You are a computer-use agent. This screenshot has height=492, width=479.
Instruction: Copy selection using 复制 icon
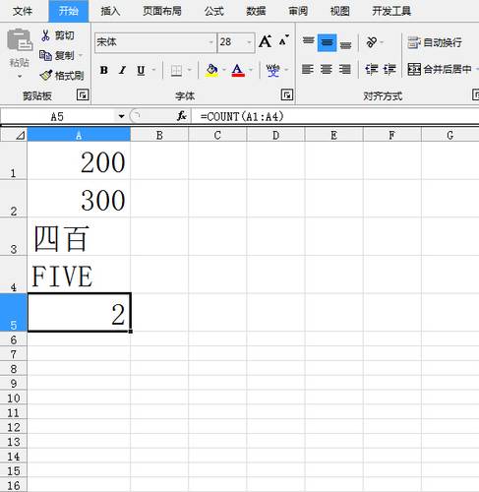click(x=45, y=55)
